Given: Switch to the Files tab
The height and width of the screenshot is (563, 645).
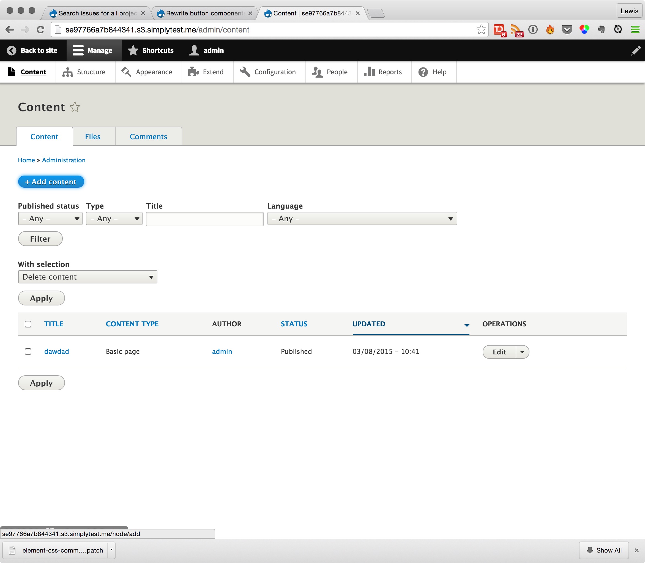Looking at the screenshot, I should pyautogui.click(x=93, y=137).
